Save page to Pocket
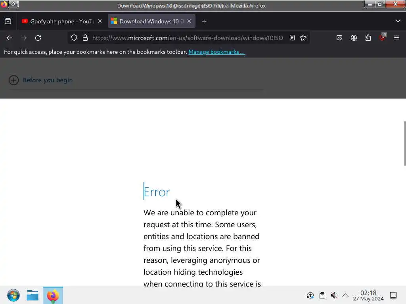This screenshot has width=406, height=304. (339, 38)
